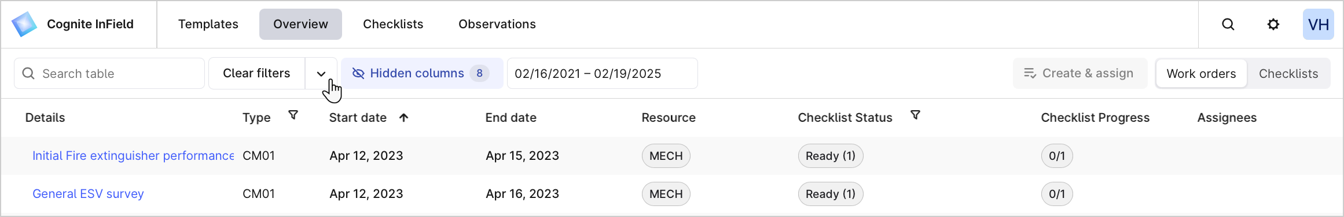Open Initial Fire extinguisher performance link

point(133,156)
